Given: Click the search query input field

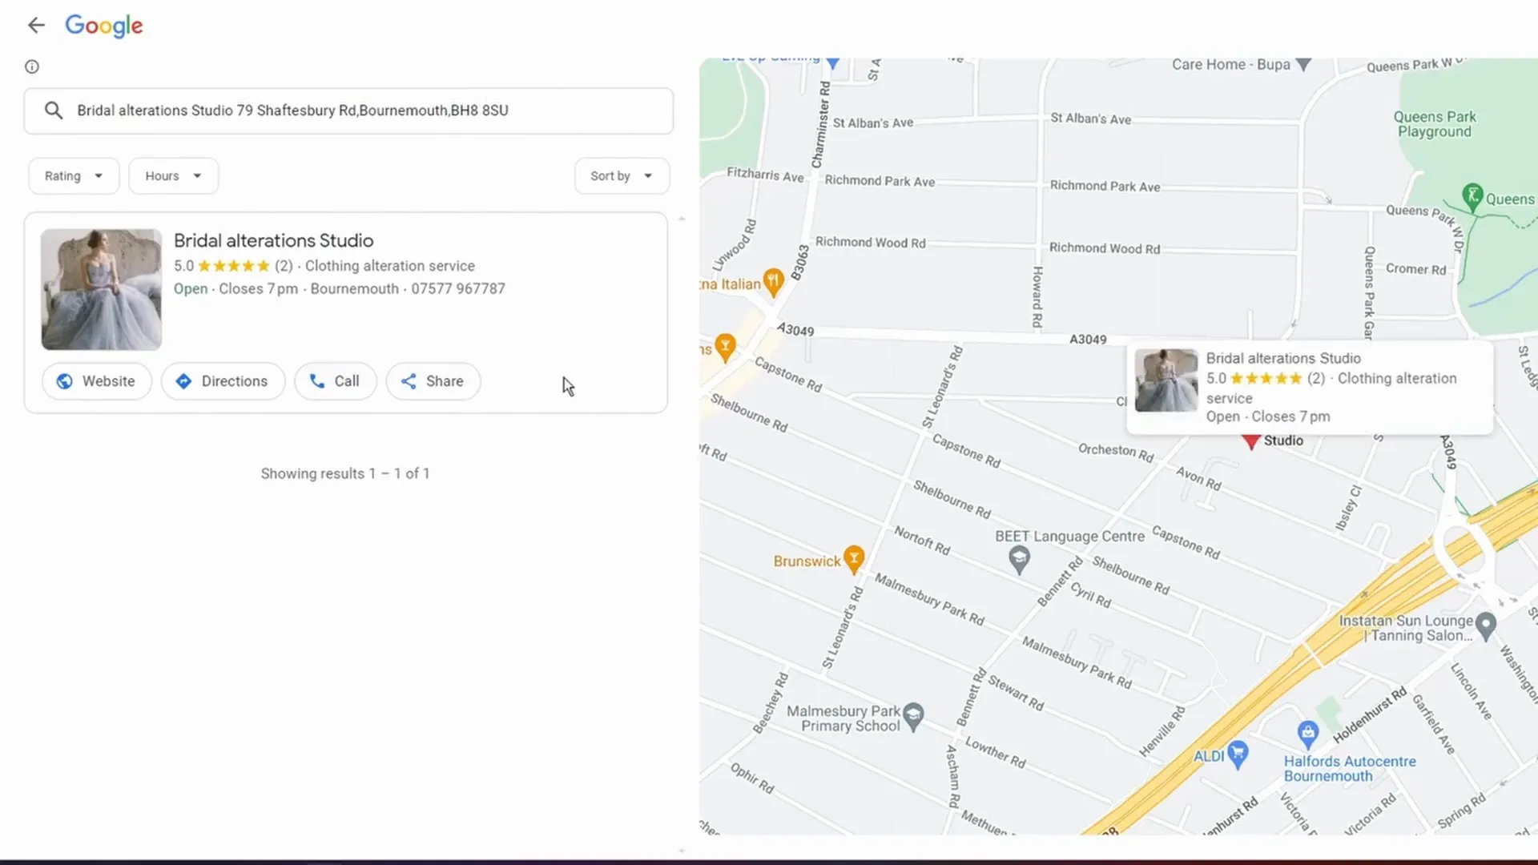Looking at the screenshot, I should [348, 111].
